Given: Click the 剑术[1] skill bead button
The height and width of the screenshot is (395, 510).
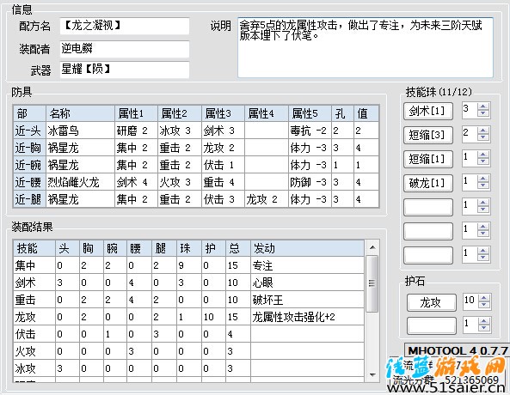Looking at the screenshot, I should (428, 111).
